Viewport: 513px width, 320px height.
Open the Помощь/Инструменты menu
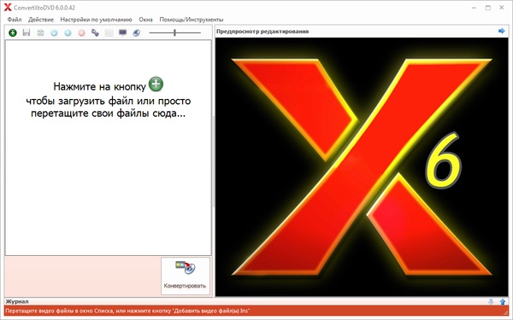192,20
